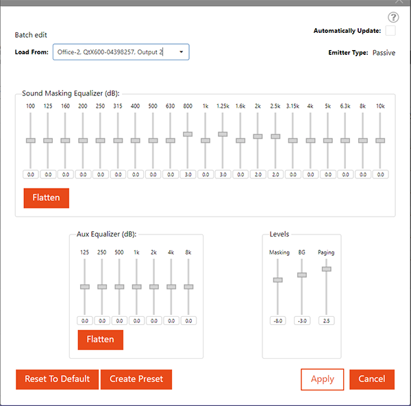Click the 400 Hz masking slider handle
411x406 pixels.
tap(135, 141)
